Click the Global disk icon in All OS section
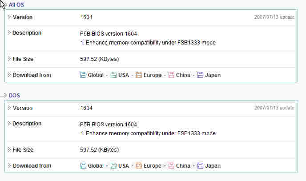 coord(83,75)
